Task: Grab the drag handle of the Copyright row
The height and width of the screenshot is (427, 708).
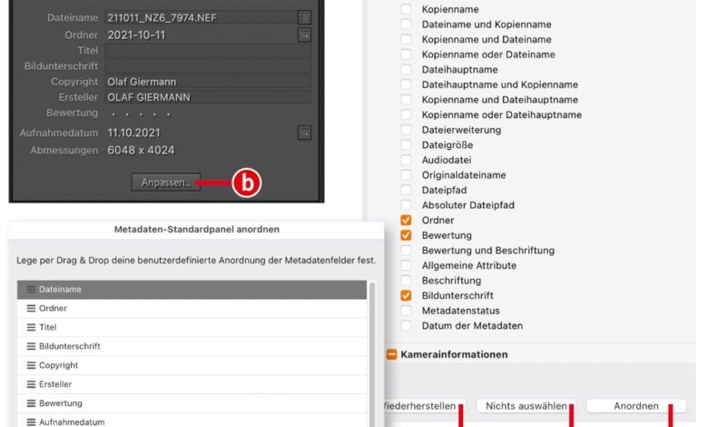Action: point(31,365)
